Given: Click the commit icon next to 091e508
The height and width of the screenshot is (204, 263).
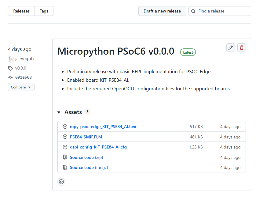Looking at the screenshot, I should 10,77.
